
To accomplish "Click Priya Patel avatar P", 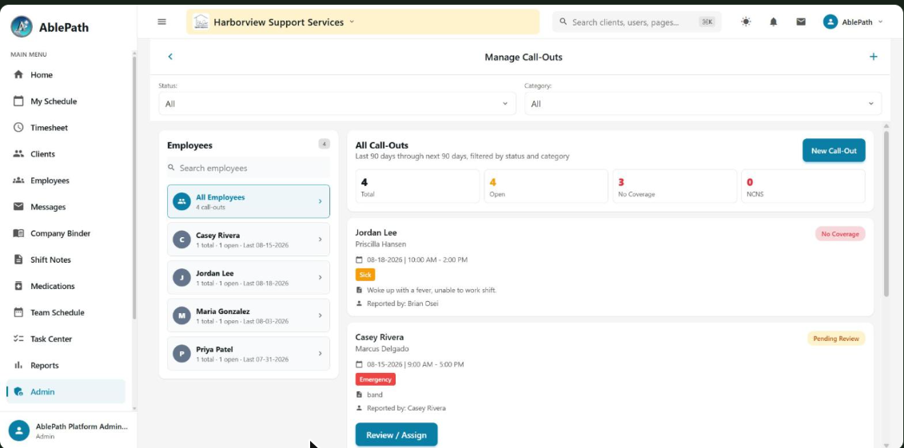I will [x=181, y=354].
